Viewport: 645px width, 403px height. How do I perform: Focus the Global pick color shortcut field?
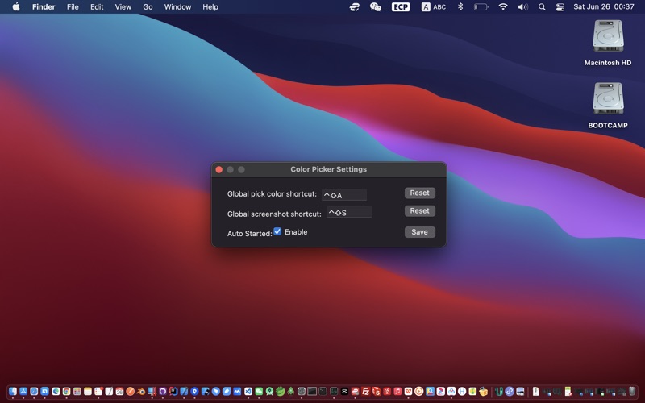(x=344, y=195)
